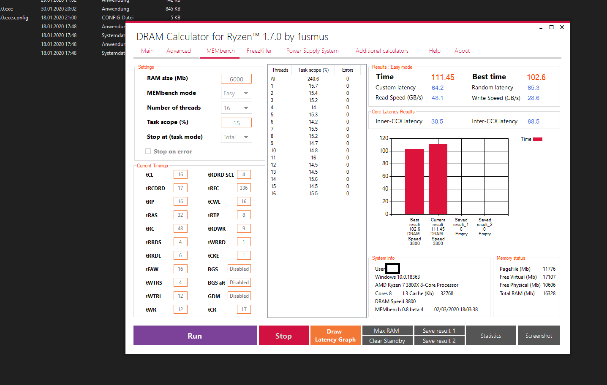Click the tRTP timing field
The image size is (607, 385).
(x=244, y=215)
